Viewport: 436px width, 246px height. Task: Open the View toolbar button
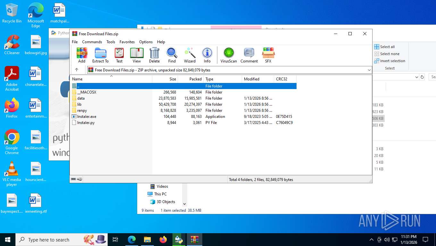coord(137,55)
